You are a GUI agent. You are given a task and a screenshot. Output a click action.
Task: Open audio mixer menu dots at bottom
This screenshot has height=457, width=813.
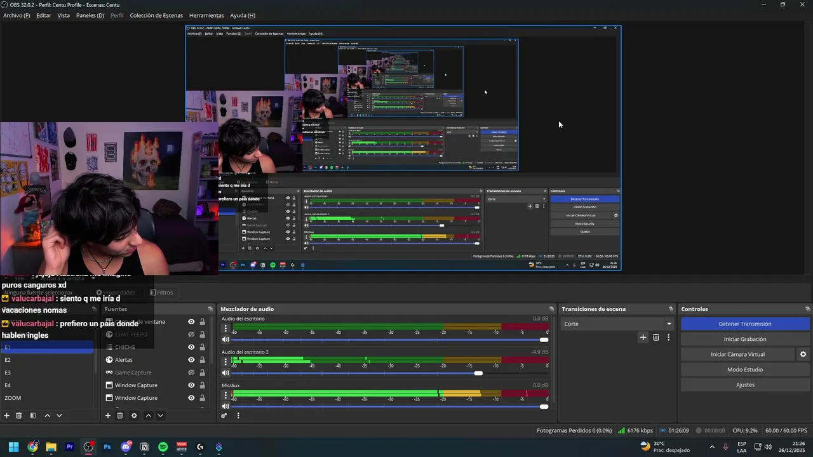pos(238,416)
